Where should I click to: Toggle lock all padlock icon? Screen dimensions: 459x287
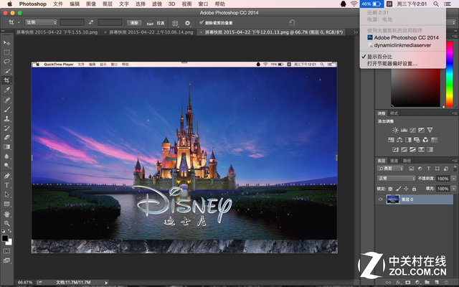[x=414, y=189]
